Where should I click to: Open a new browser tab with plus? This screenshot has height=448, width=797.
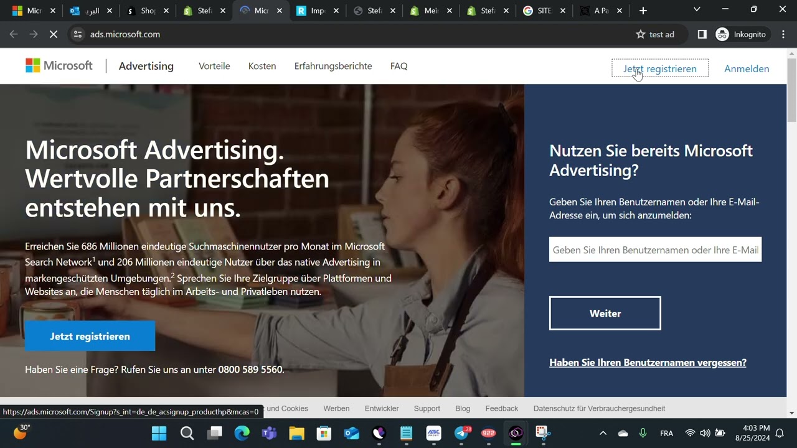coord(643,11)
